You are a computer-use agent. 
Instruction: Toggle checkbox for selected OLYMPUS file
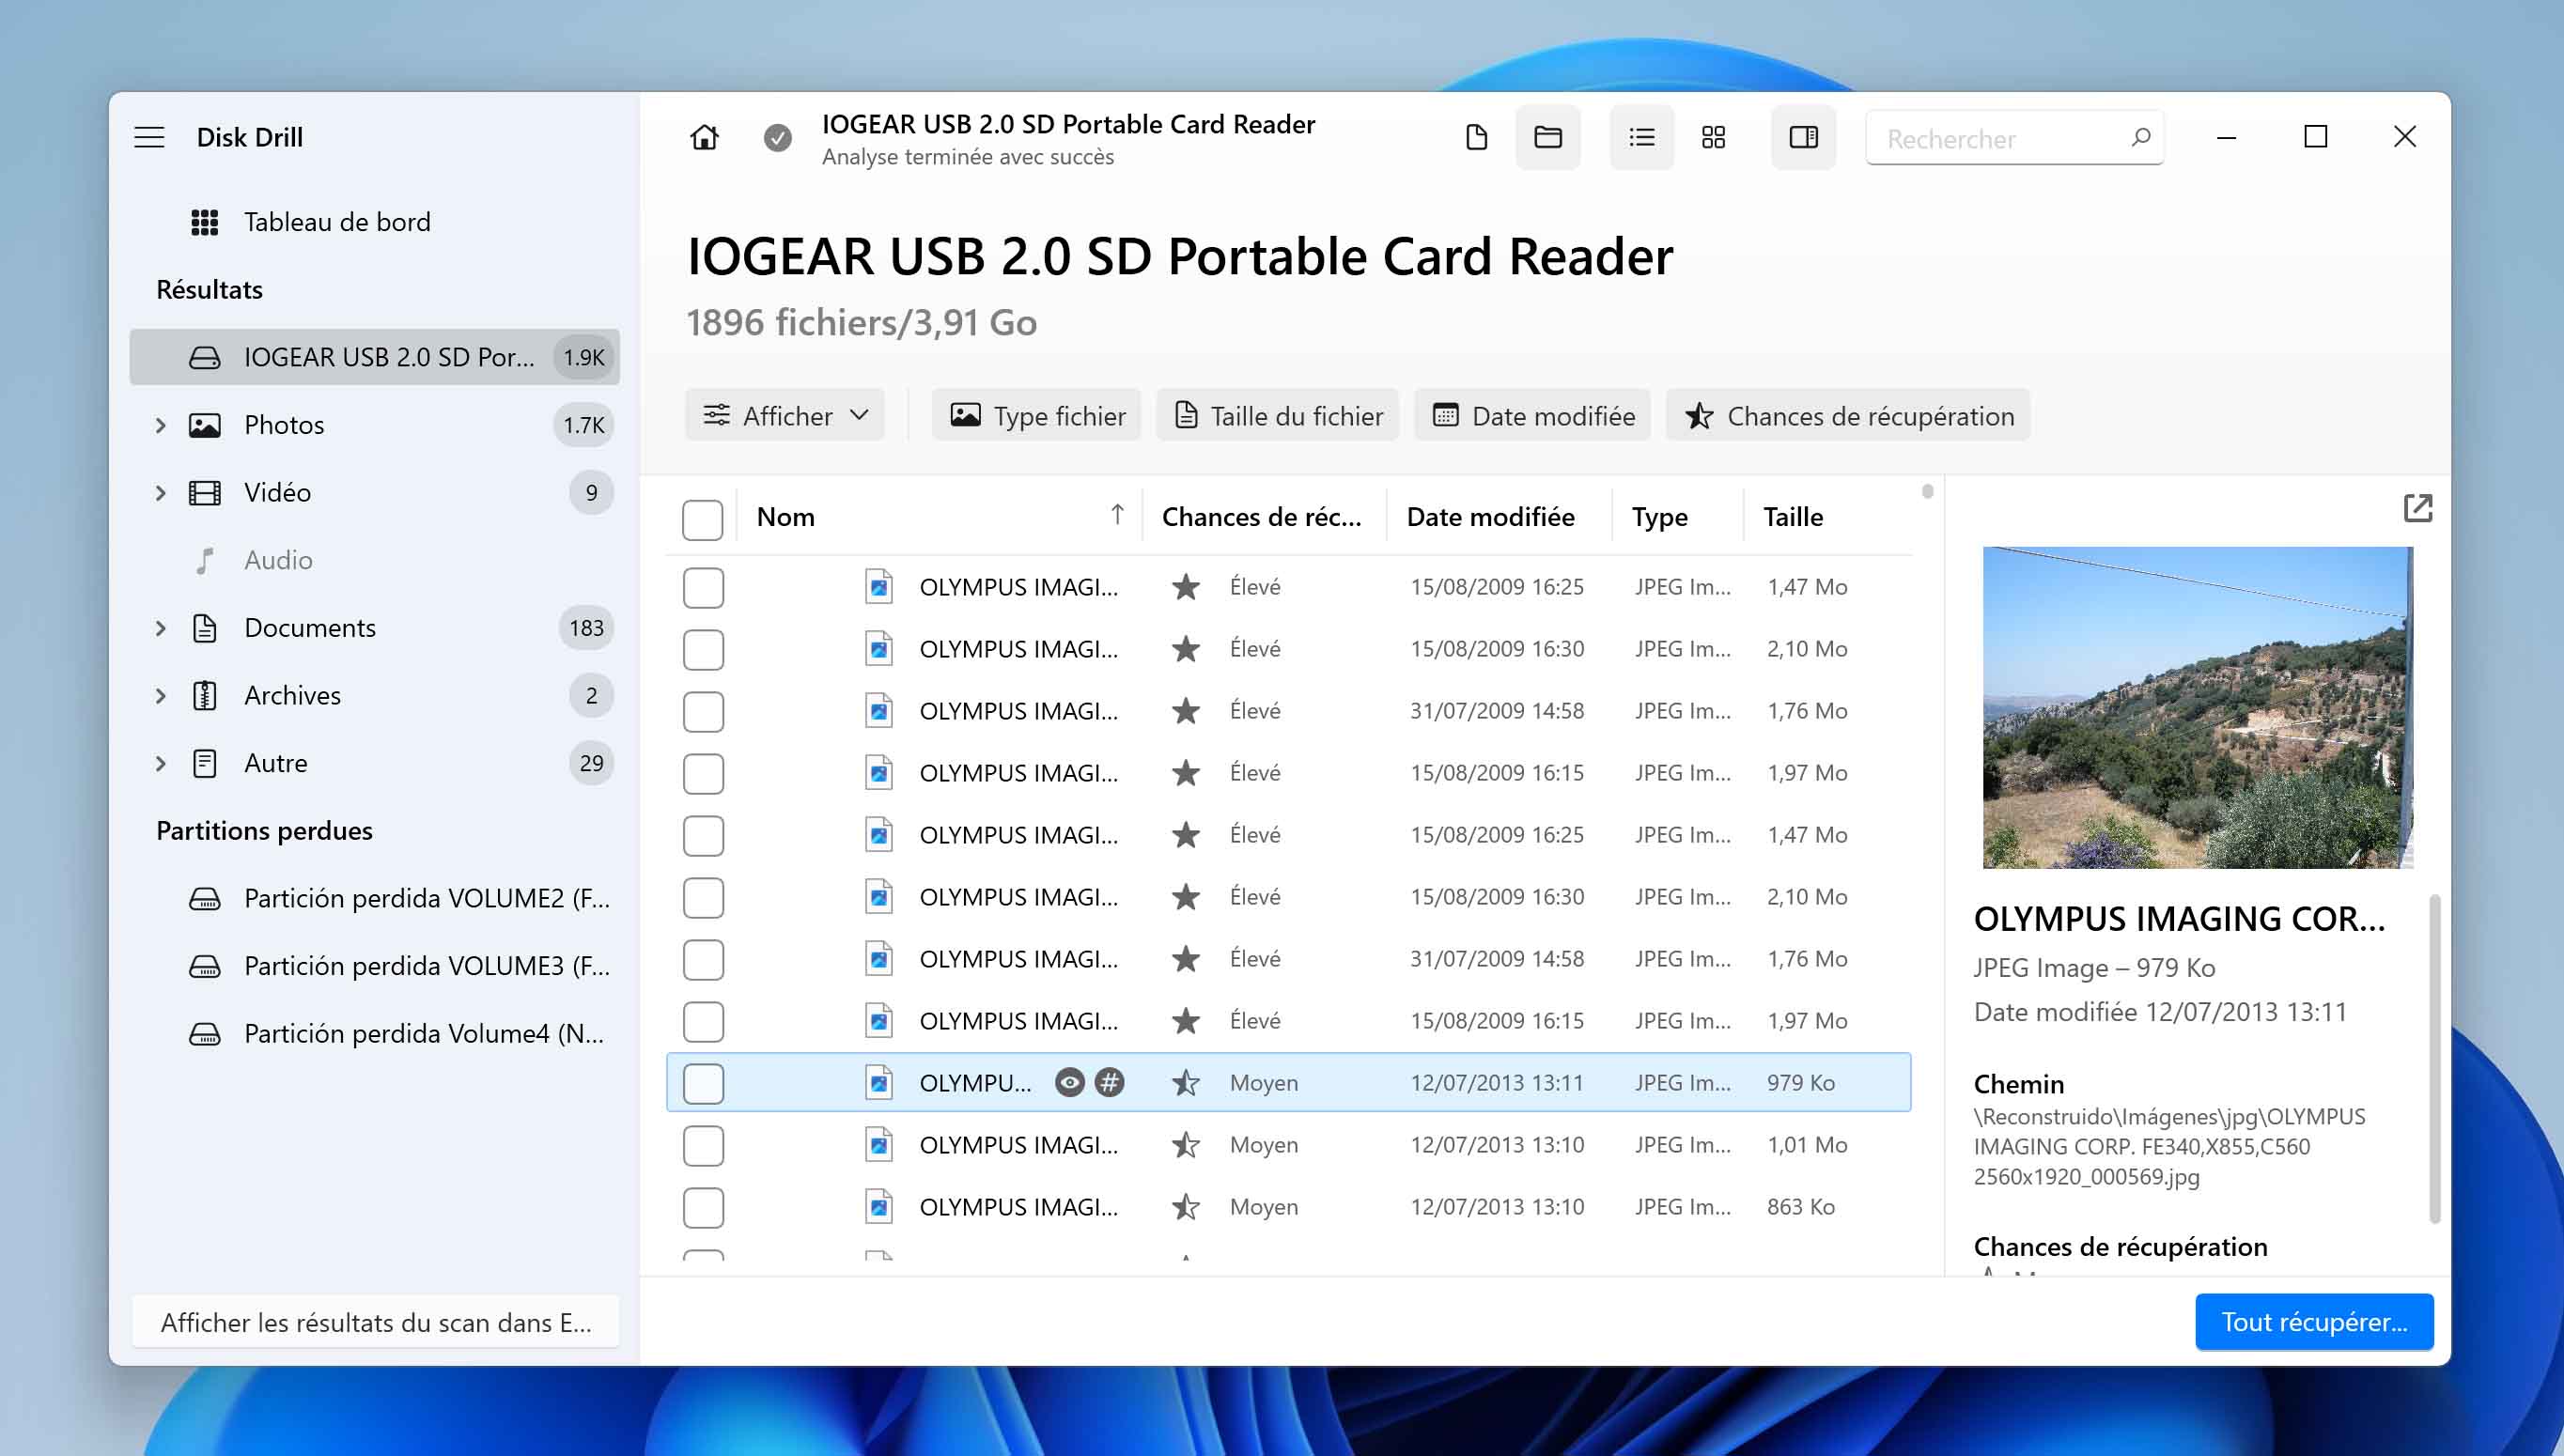(x=703, y=1081)
